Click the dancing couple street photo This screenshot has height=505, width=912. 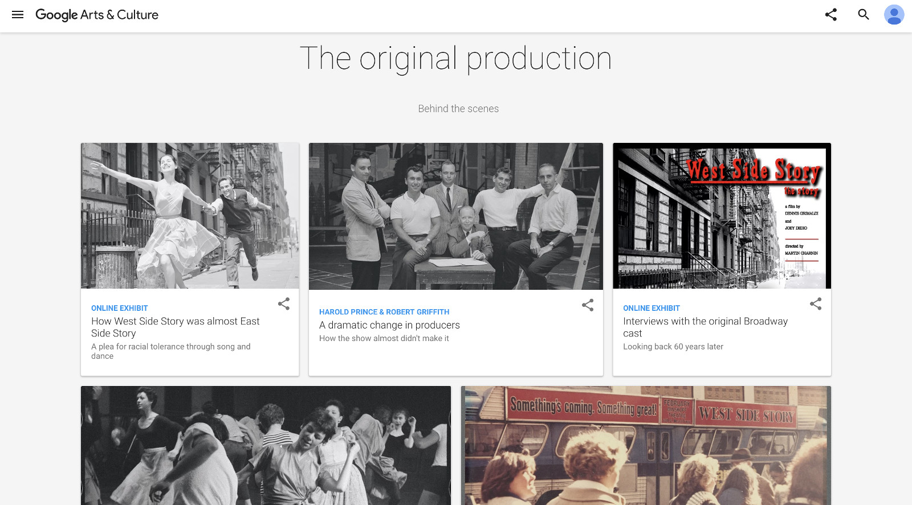190,216
